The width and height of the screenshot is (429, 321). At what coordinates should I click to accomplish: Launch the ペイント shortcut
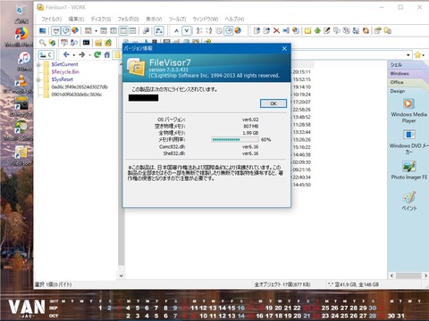pos(408,202)
